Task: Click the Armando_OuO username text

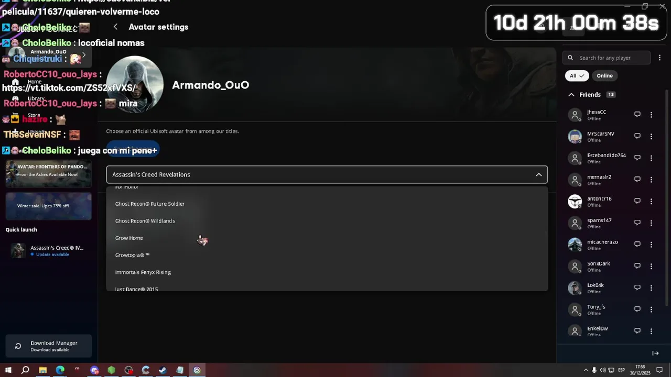Action: (x=211, y=85)
